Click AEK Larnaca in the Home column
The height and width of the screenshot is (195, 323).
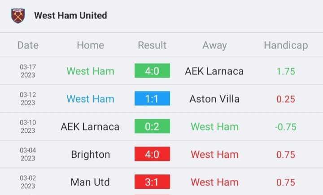[90, 126]
